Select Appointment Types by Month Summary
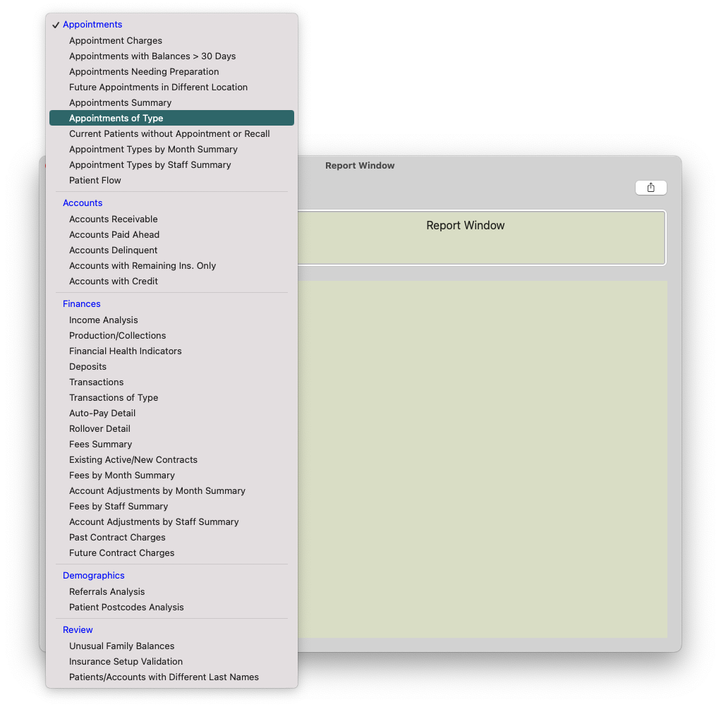This screenshot has width=721, height=707. click(x=153, y=150)
